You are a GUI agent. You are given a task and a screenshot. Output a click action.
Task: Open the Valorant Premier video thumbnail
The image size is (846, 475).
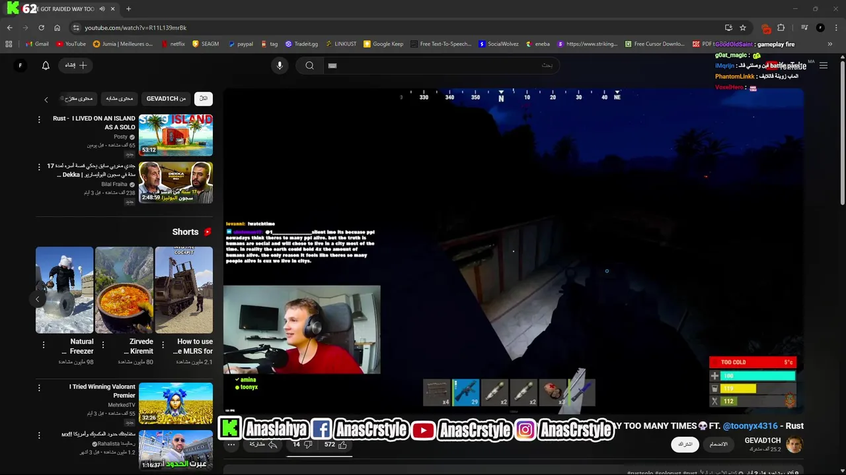coord(176,403)
